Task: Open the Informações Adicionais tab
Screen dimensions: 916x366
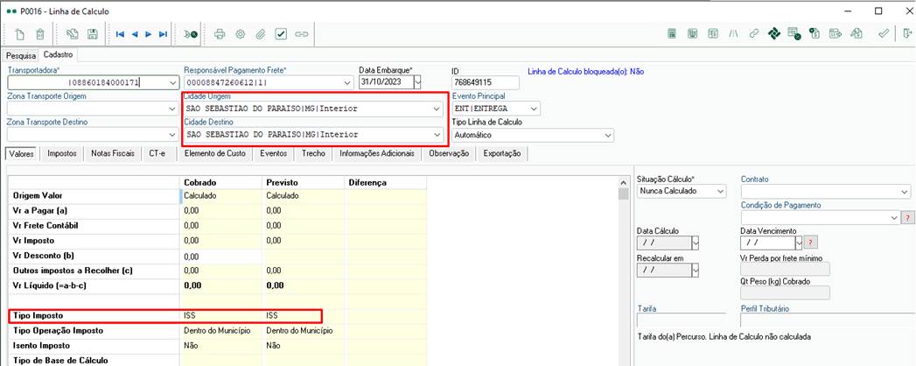Action: coord(377,153)
